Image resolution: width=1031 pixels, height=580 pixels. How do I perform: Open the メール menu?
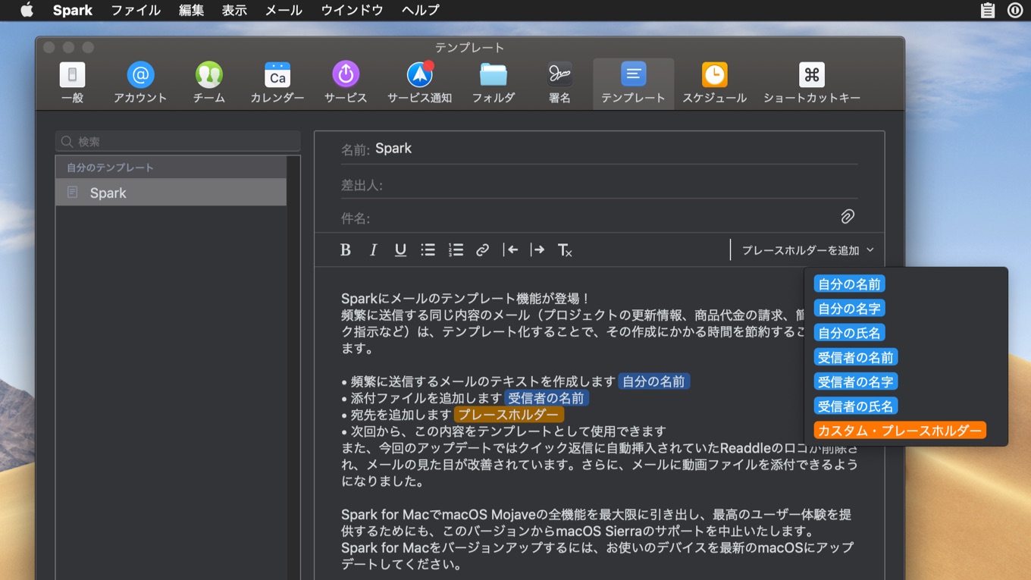coord(284,10)
